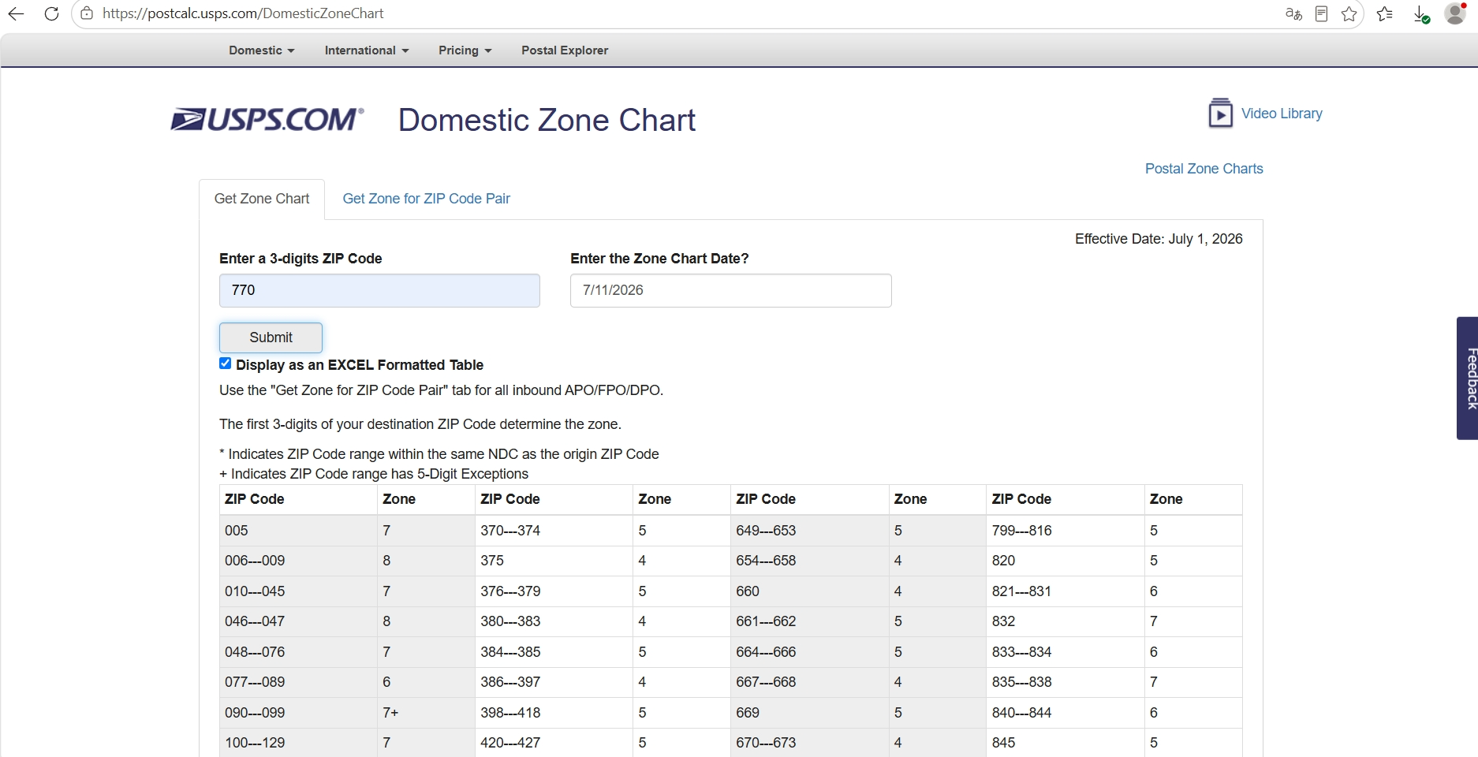This screenshot has height=757, width=1478.
Task: Click the Video Library link
Action: 1282,114
